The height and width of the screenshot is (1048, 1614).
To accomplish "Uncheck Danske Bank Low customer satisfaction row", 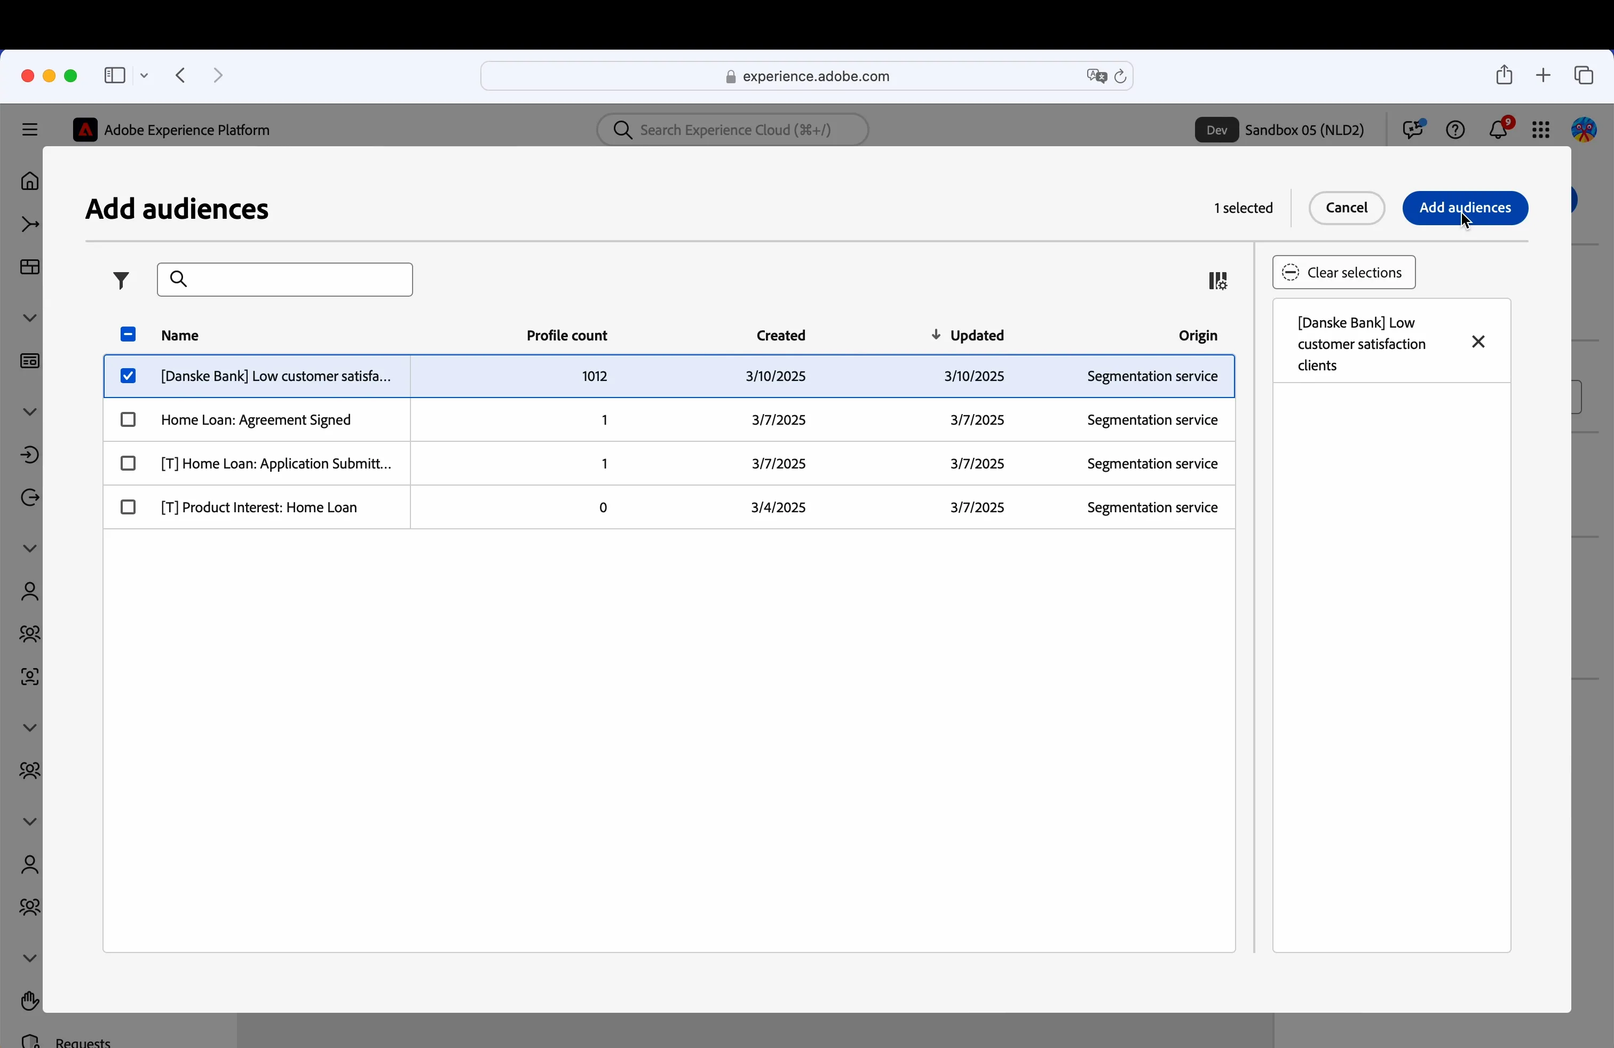I will coord(128,376).
